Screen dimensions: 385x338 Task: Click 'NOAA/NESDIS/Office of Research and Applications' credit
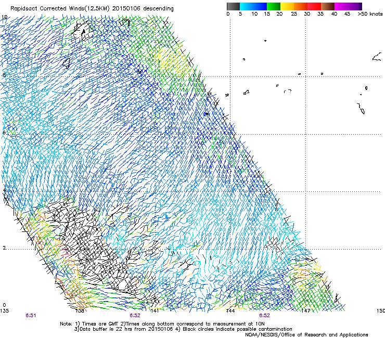(306, 335)
